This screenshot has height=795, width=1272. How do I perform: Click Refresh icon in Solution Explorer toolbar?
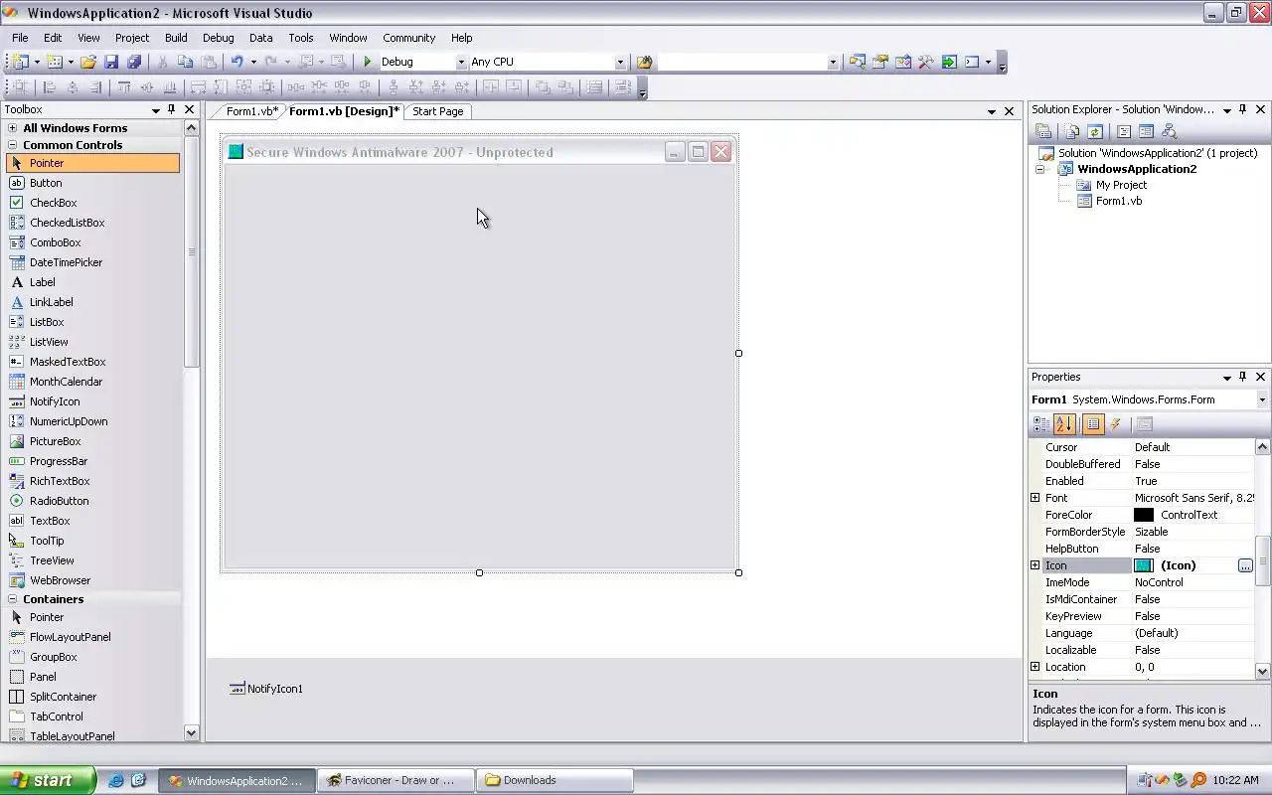coord(1094,131)
